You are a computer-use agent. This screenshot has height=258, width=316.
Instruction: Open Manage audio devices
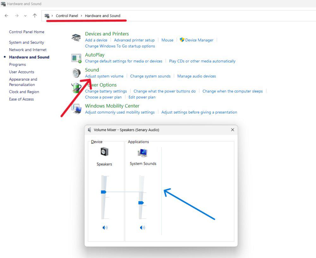tap(197, 76)
